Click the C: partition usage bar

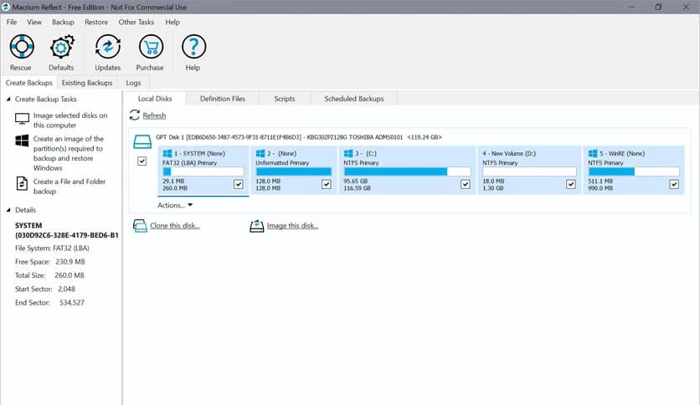[407, 172]
